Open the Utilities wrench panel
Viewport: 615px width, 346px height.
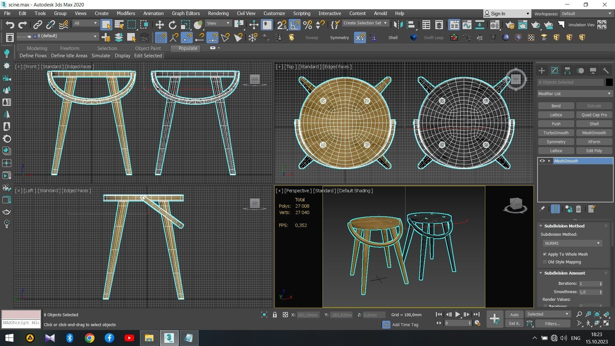[x=605, y=71]
